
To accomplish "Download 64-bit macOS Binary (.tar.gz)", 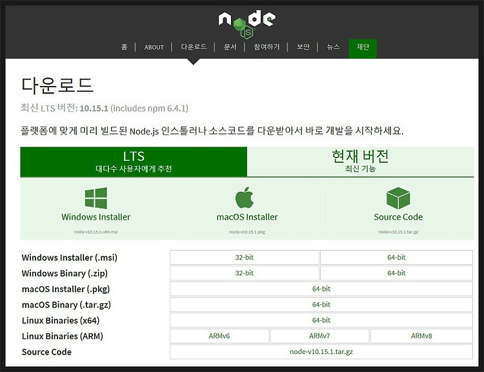I will point(321,305).
